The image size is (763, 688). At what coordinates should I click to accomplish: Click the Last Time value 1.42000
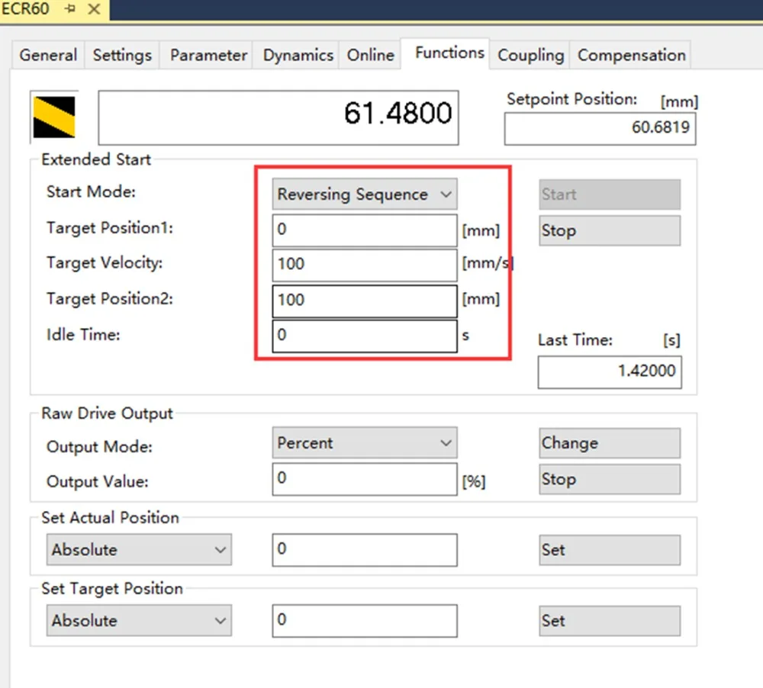click(x=609, y=372)
